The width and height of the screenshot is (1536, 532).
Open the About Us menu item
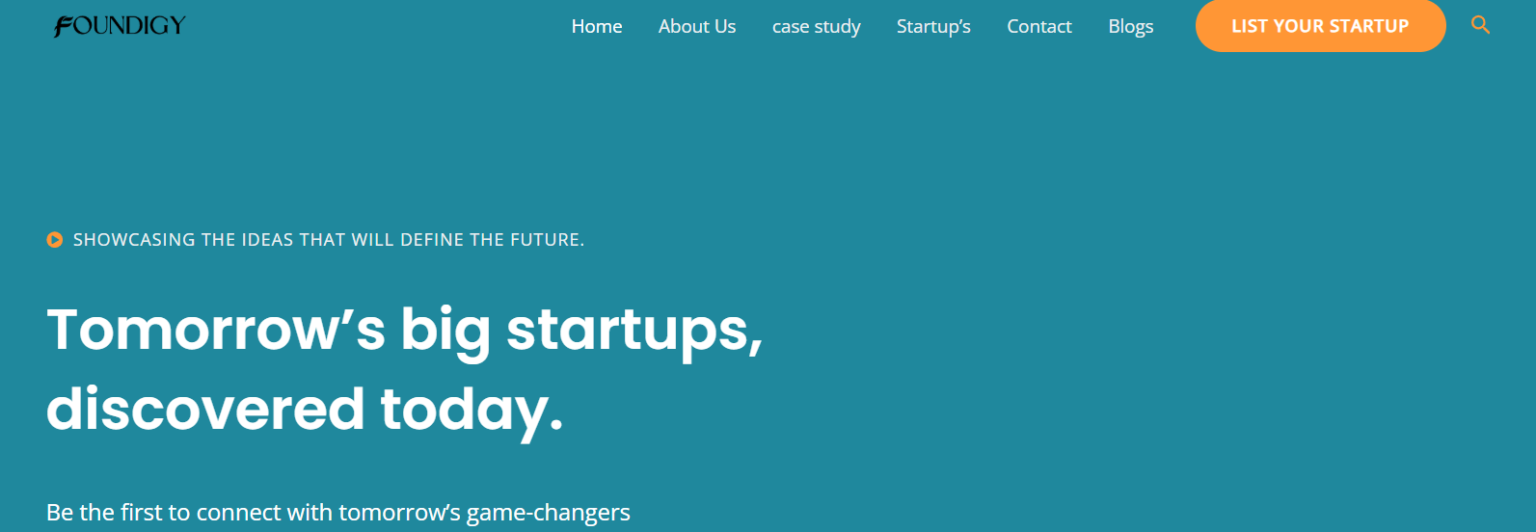tap(696, 26)
